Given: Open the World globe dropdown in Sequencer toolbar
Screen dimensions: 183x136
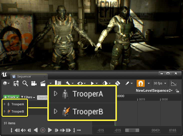Looking at the screenshot, I should point(6,83).
